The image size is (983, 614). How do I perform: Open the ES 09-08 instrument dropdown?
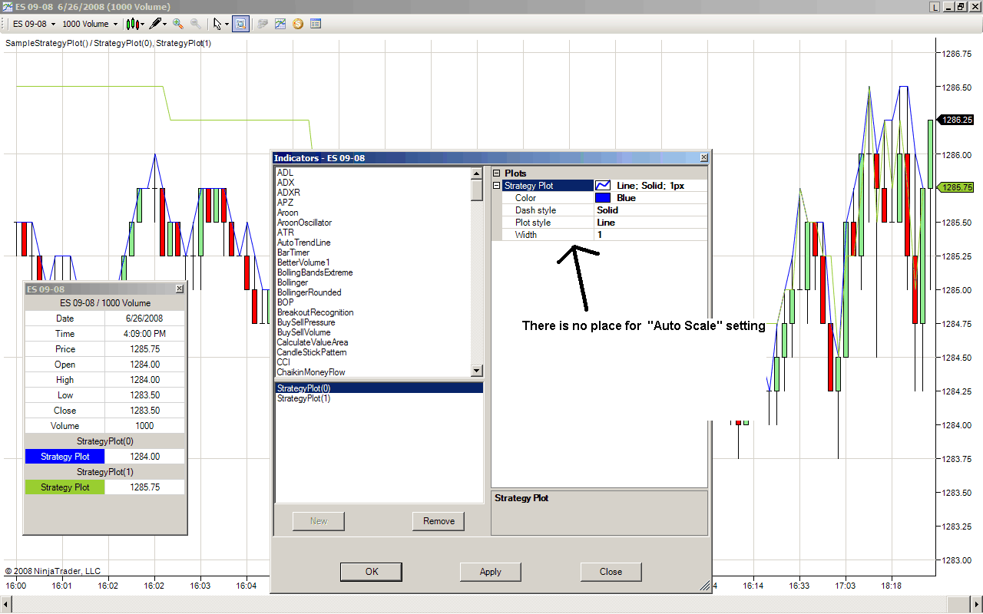click(x=34, y=24)
